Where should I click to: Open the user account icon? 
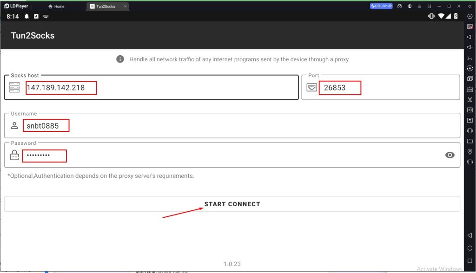[410, 6]
